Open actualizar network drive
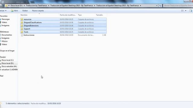The height and width of the screenshot is (108, 193). click(9, 70)
